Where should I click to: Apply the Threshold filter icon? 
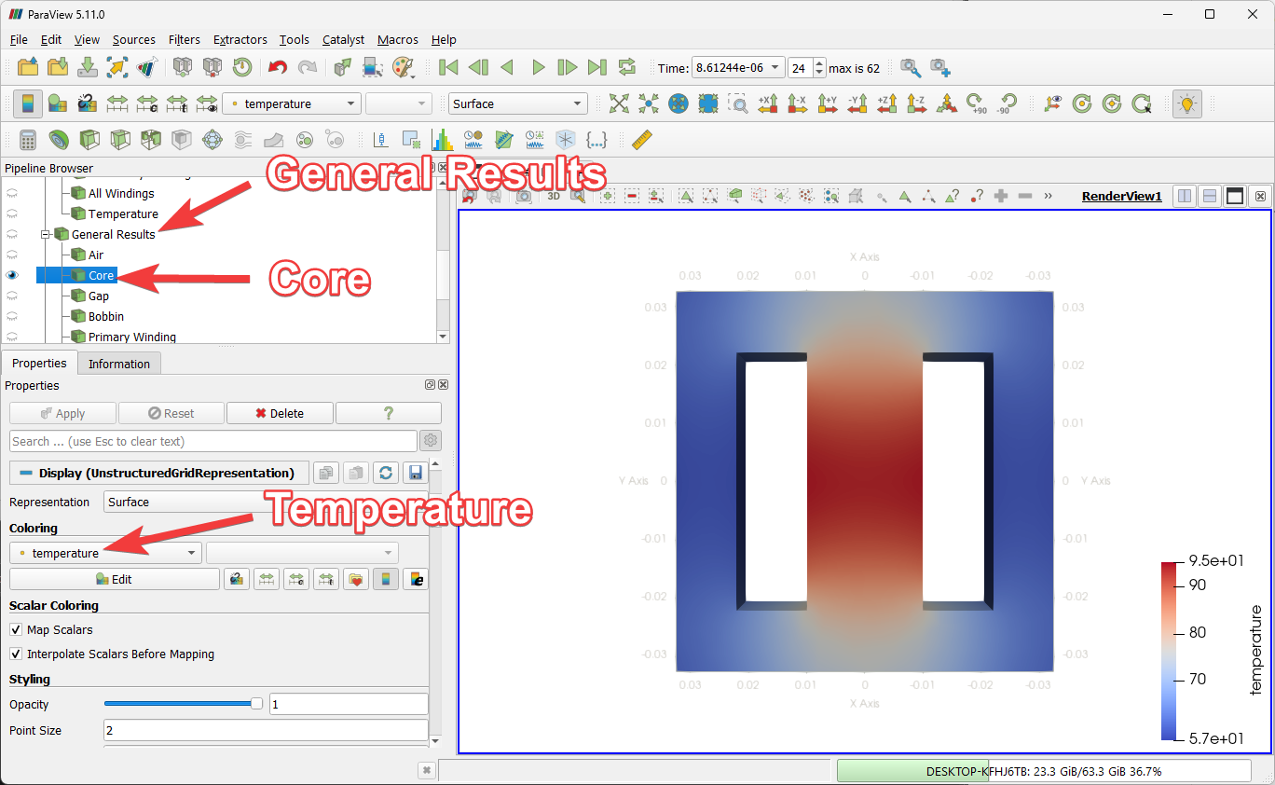[x=150, y=140]
